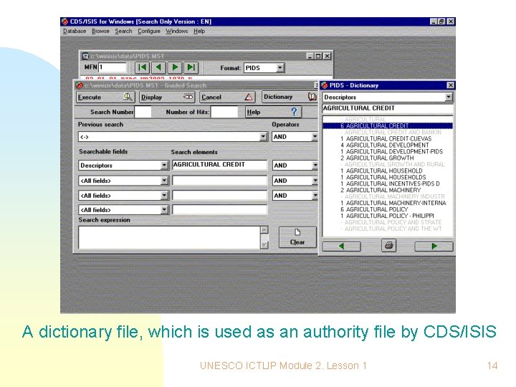516x387 pixels.
Task: Click the Number of Hits field
Action: pos(224,112)
